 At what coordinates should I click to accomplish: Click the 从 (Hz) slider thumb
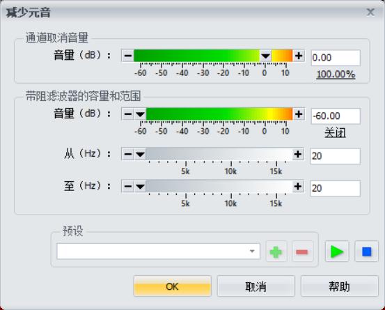[140, 154]
